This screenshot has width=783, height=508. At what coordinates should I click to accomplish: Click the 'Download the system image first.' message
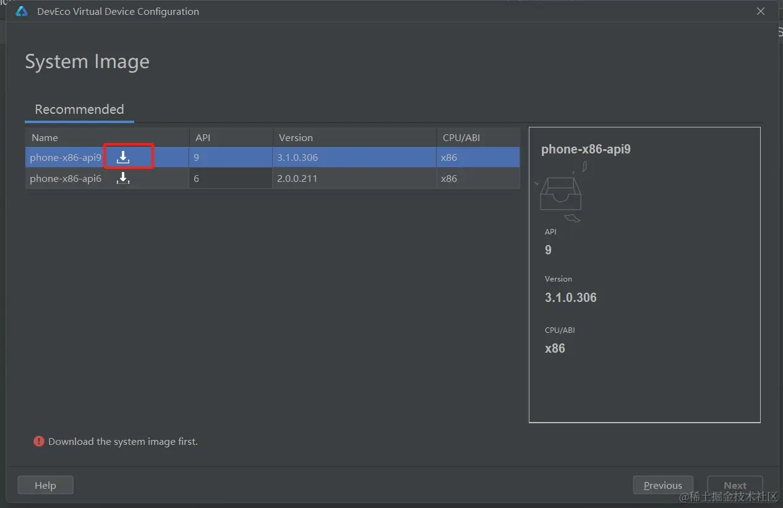coord(123,441)
